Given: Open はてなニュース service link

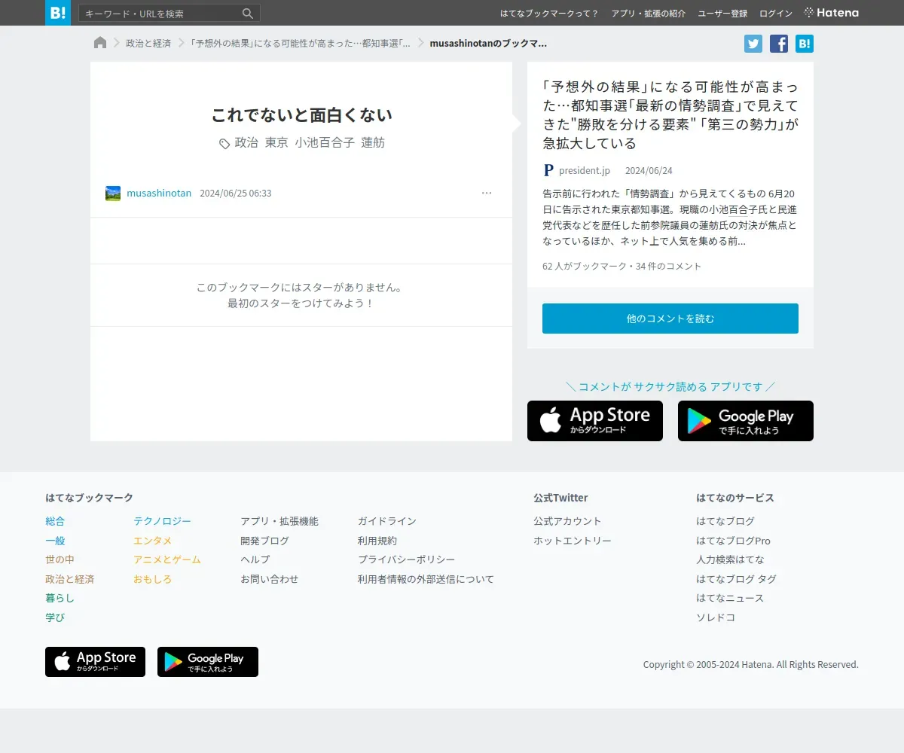Looking at the screenshot, I should click(x=730, y=598).
